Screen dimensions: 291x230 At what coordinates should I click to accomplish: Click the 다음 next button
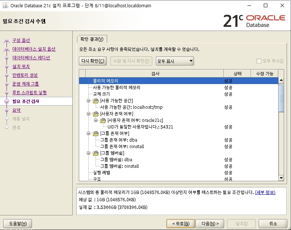tap(210, 223)
